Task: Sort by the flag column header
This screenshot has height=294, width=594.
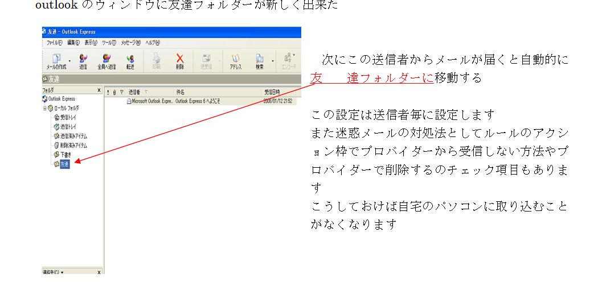Action: [x=122, y=92]
